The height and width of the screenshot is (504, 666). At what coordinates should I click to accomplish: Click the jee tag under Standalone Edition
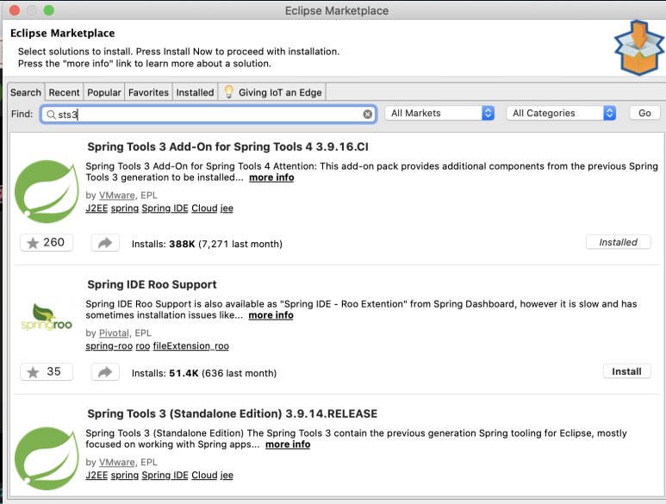click(227, 475)
